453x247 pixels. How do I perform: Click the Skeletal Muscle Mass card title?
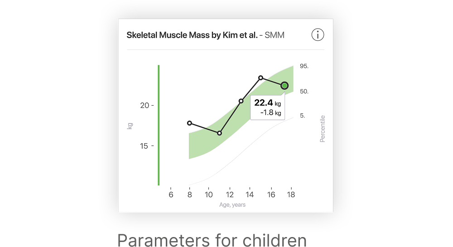click(x=192, y=35)
